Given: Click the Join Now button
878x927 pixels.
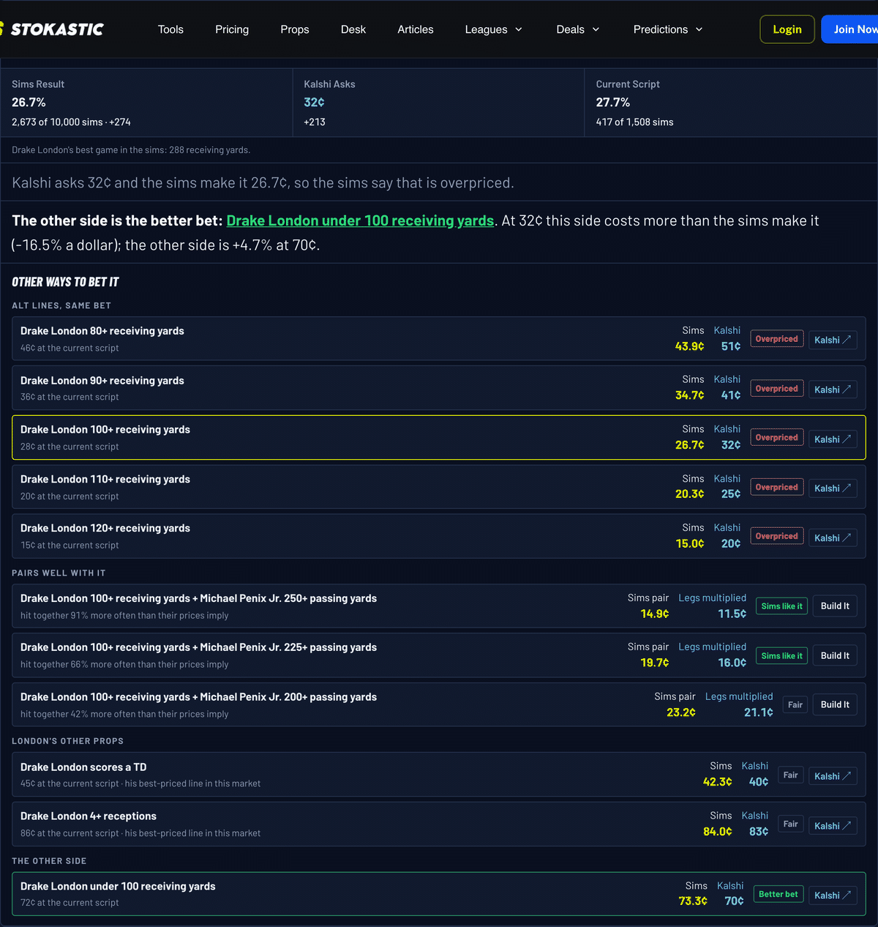Looking at the screenshot, I should (850, 29).
